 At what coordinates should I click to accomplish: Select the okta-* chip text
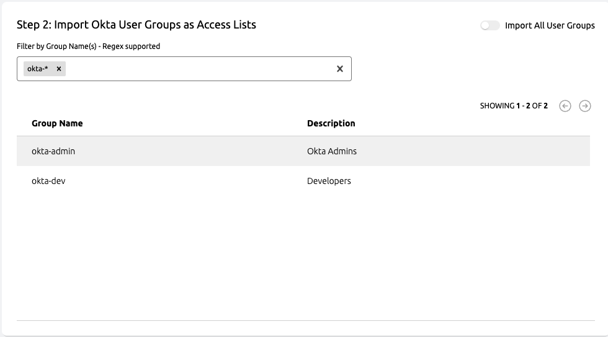coord(38,69)
